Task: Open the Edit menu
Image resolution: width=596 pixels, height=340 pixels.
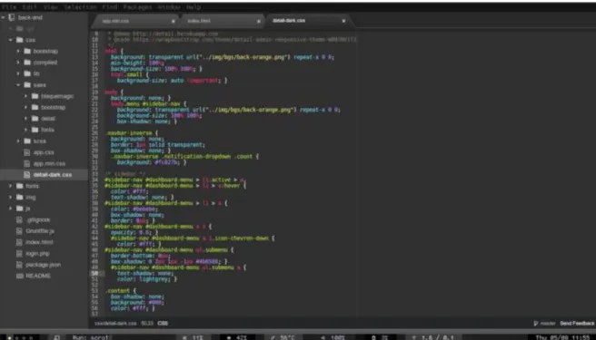Action: [x=30, y=7]
